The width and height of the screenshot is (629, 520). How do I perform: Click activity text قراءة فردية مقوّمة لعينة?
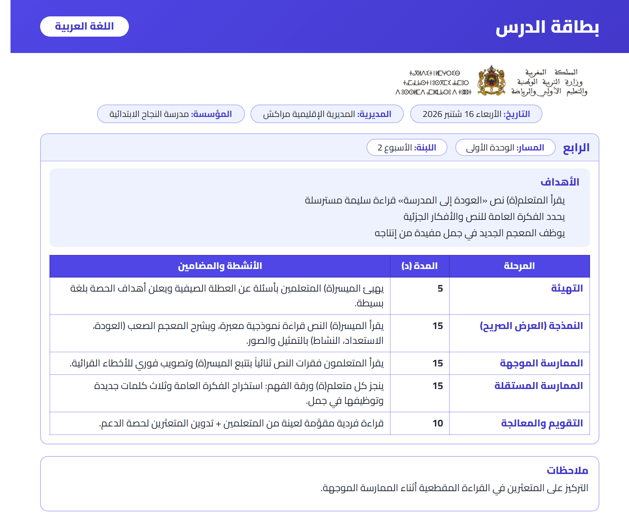(241, 423)
